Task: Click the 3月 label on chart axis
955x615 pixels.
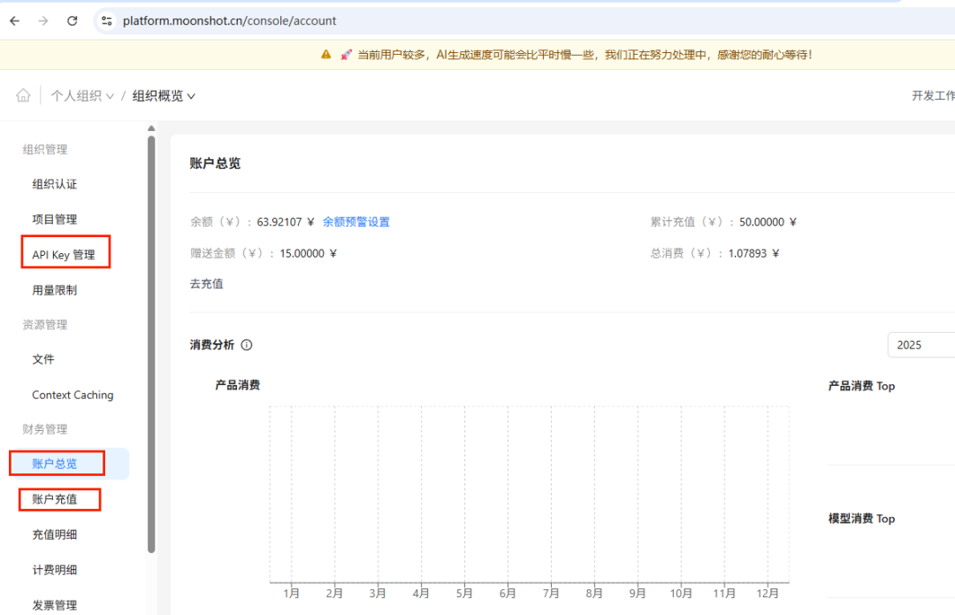Action: pyautogui.click(x=378, y=594)
